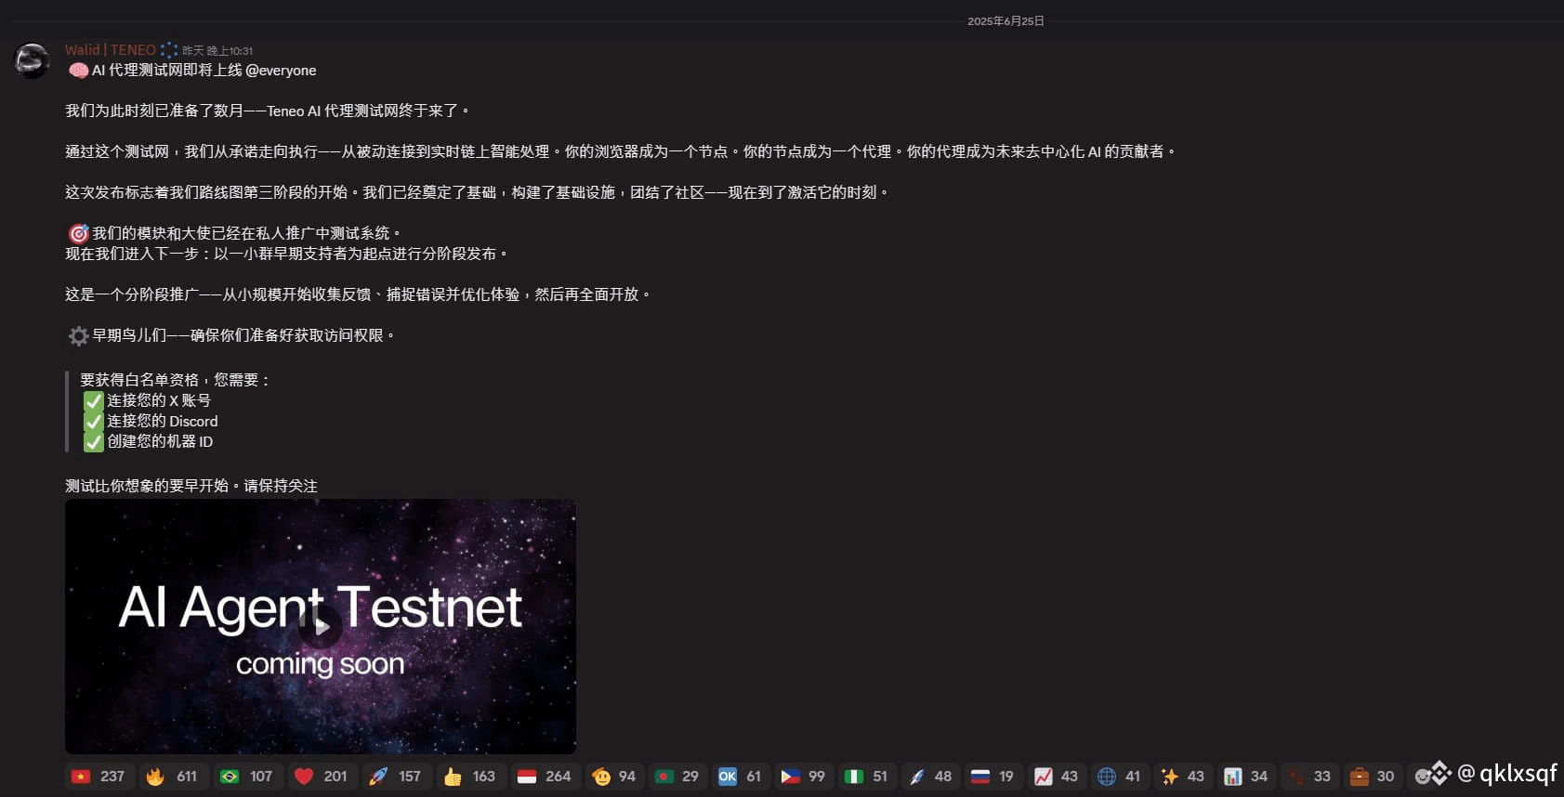The image size is (1564, 797).
Task: Add the Russia flag reaction with 19
Action: coord(994,777)
